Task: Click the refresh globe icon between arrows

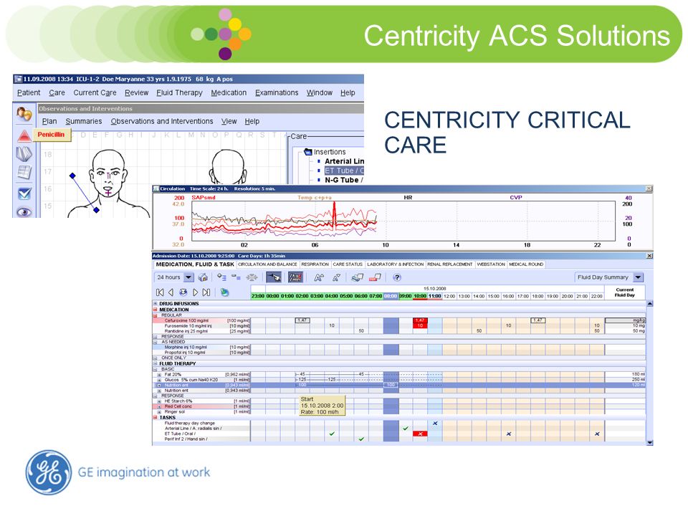Action: click(x=183, y=292)
